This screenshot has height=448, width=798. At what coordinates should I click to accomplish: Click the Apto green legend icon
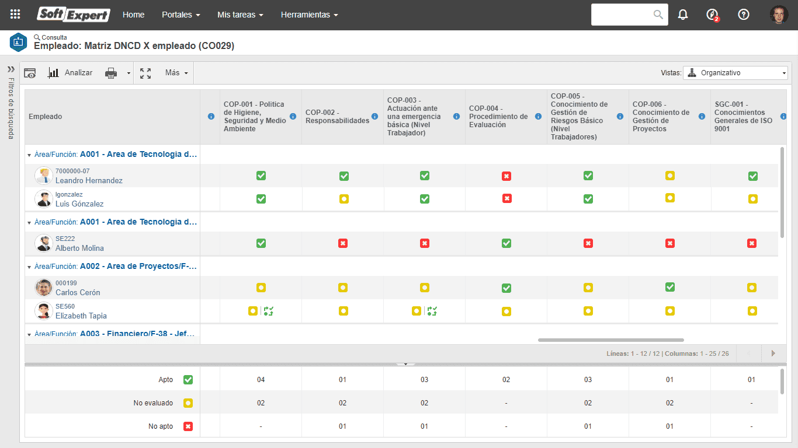[x=188, y=380]
